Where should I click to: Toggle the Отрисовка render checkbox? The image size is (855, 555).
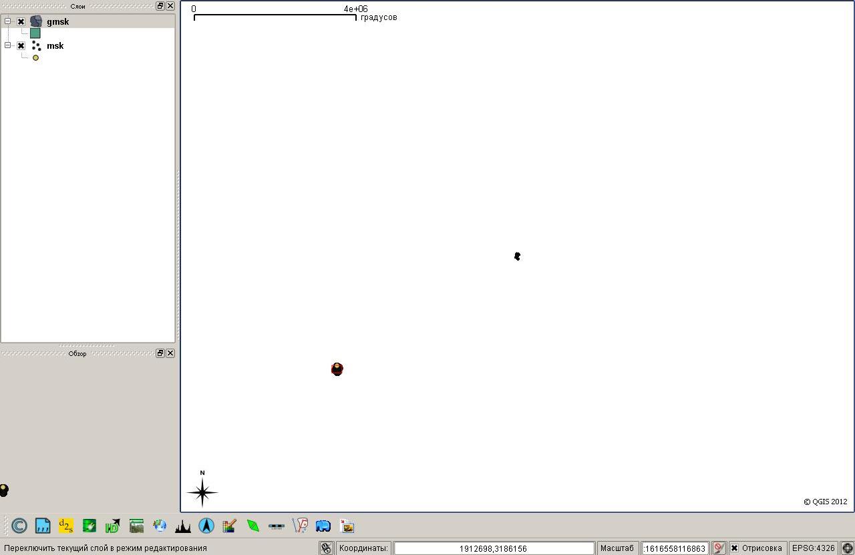click(x=734, y=548)
